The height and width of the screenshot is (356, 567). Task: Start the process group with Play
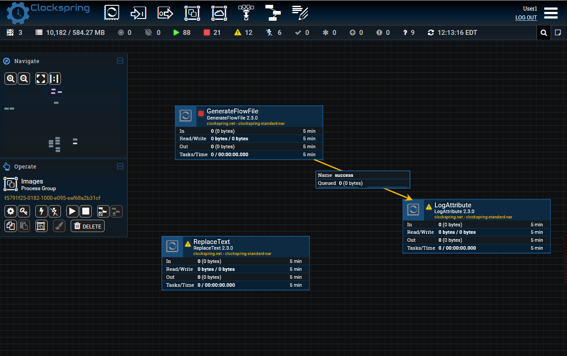(72, 211)
